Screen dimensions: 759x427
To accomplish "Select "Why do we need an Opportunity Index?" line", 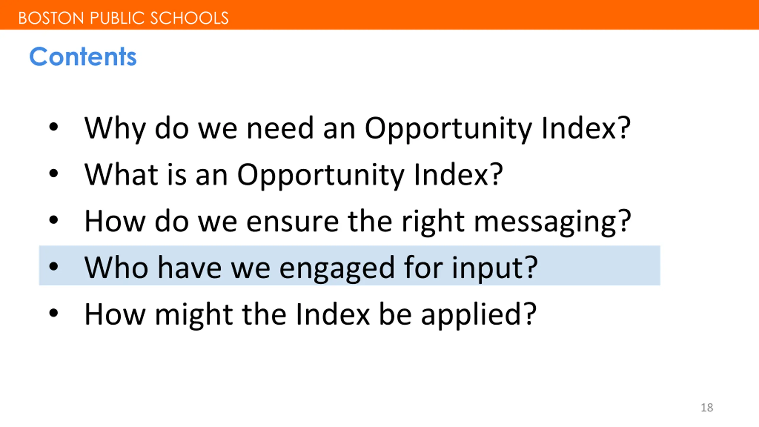I will [357, 128].
